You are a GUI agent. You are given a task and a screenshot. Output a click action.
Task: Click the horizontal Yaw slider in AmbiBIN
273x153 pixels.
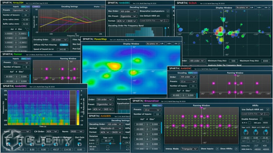tap(108, 143)
